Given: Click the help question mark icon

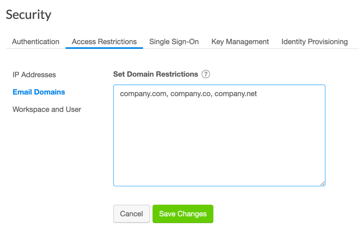Looking at the screenshot, I should pyautogui.click(x=206, y=74).
